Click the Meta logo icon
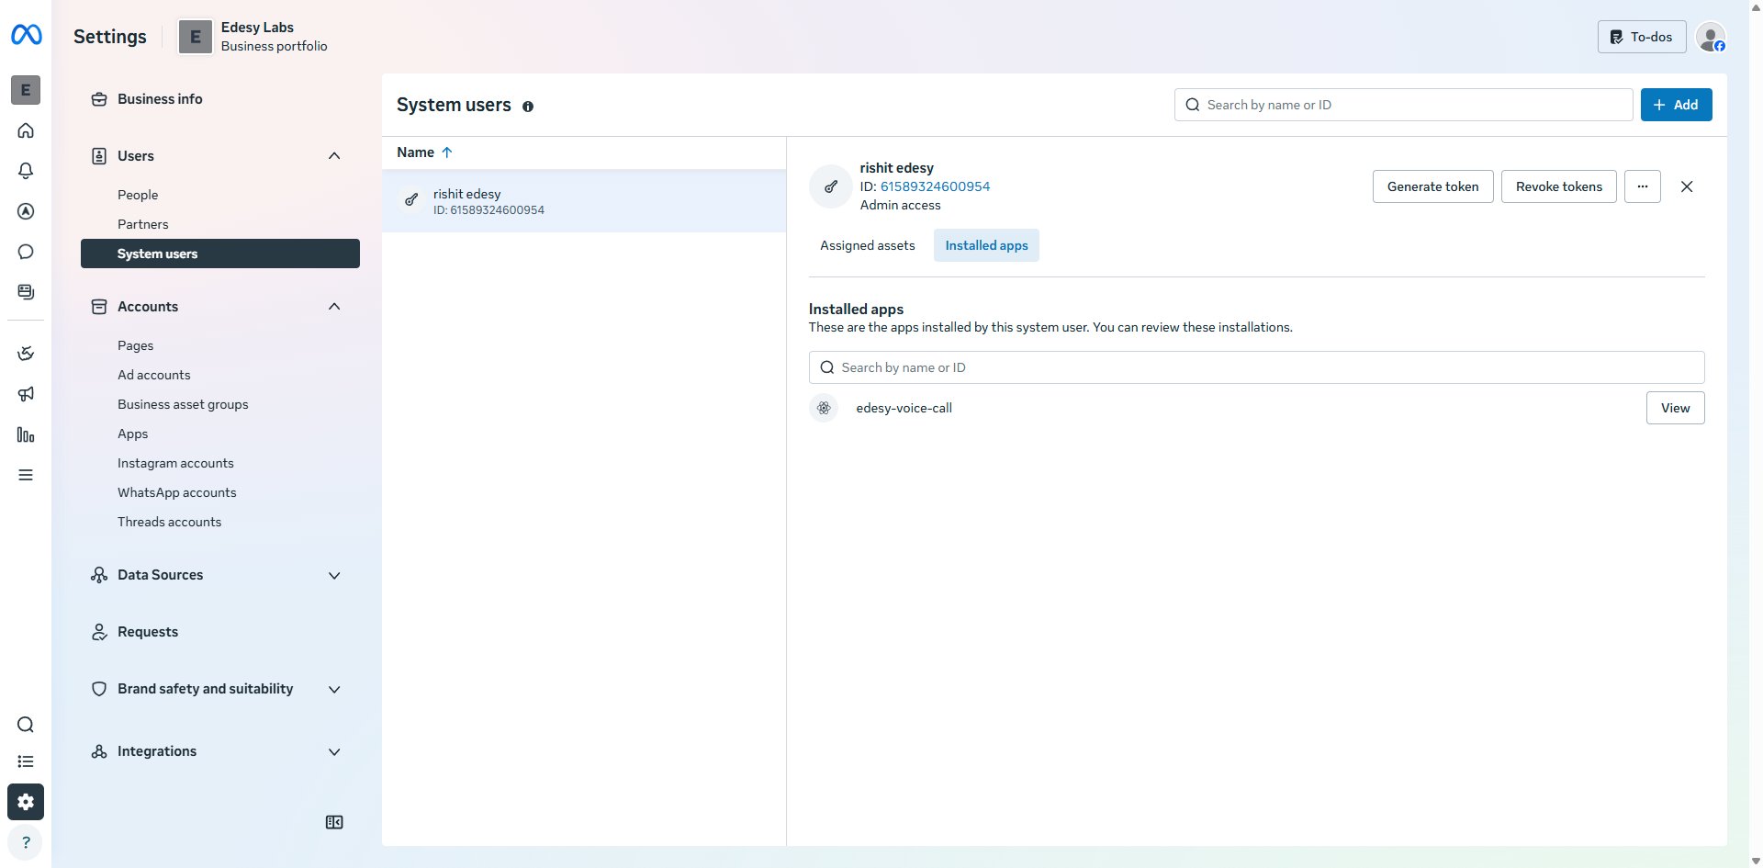The height and width of the screenshot is (868, 1763). pyautogui.click(x=26, y=35)
